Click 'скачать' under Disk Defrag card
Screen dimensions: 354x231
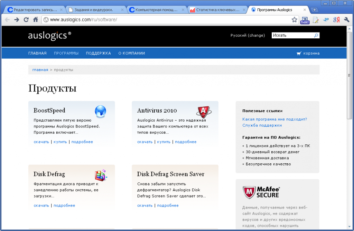[x=41, y=205]
